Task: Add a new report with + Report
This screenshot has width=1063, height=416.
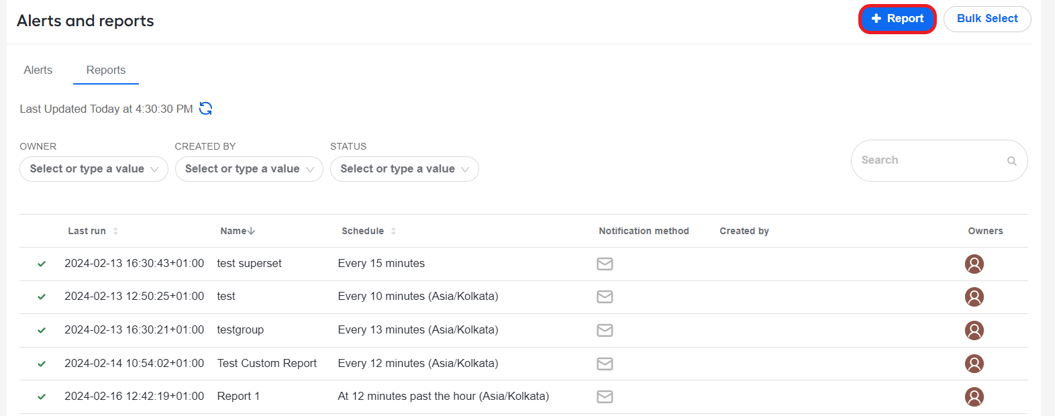Action: tap(897, 19)
